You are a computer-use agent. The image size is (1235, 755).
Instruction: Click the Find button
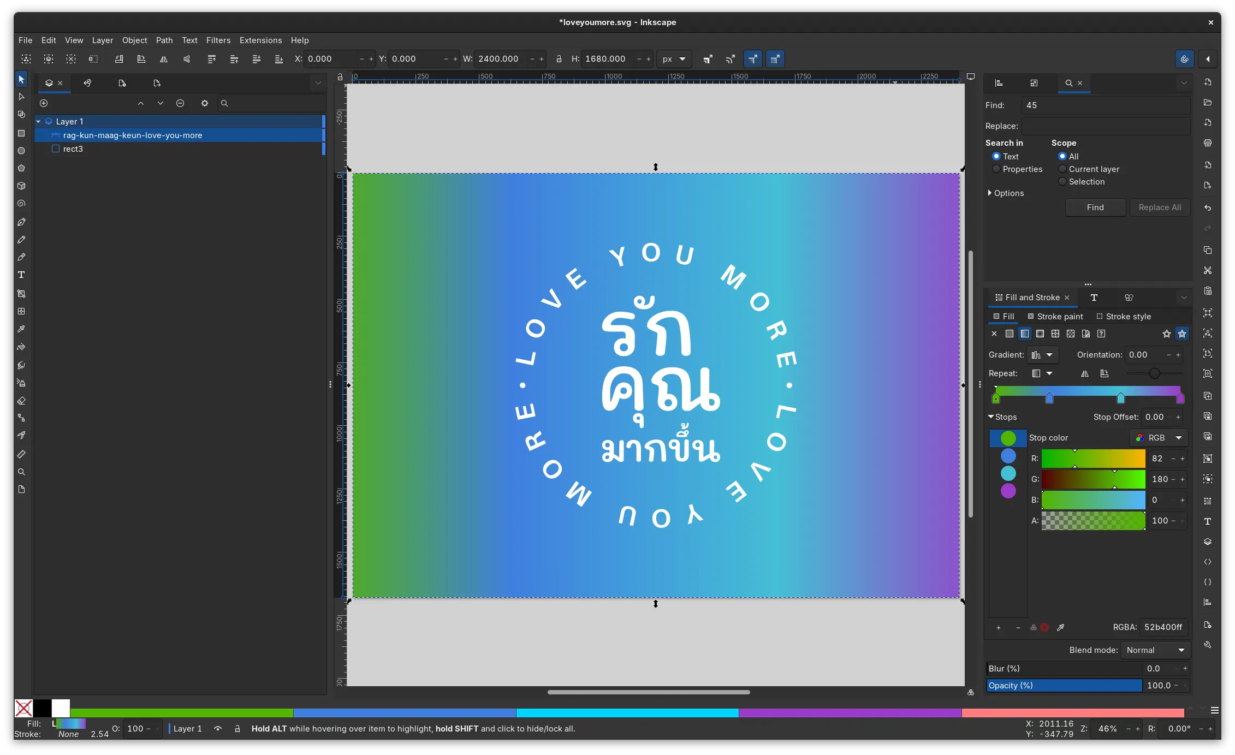(1095, 207)
